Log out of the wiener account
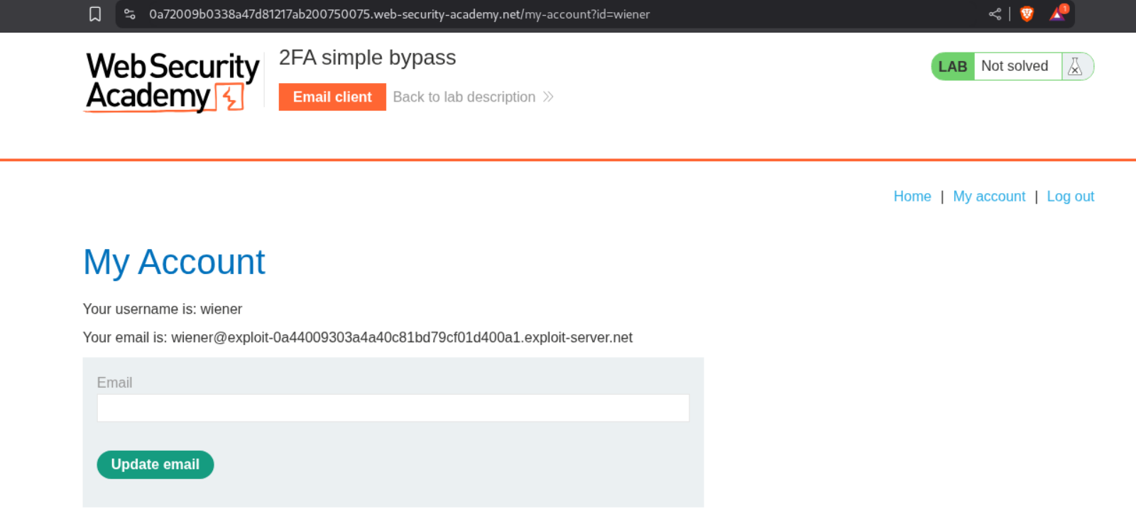The image size is (1136, 526). [x=1070, y=197]
